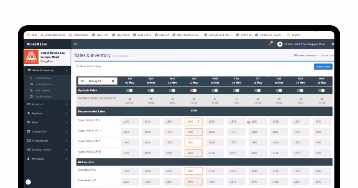Click the red blocked icon near 1500 rate

tap(248, 122)
